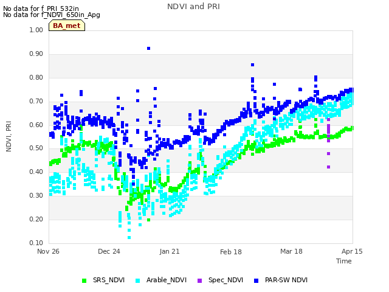
Task: Click the lowest cyan Arable point near 0.12
Action: (129, 238)
